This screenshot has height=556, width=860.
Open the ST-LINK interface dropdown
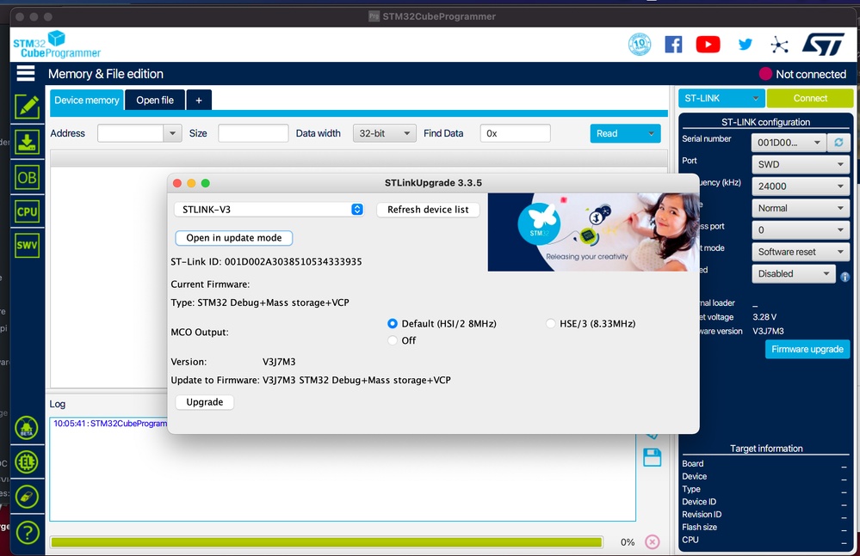tap(721, 98)
